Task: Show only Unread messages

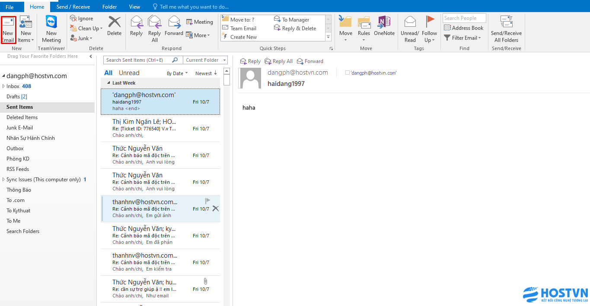Action: coord(129,73)
